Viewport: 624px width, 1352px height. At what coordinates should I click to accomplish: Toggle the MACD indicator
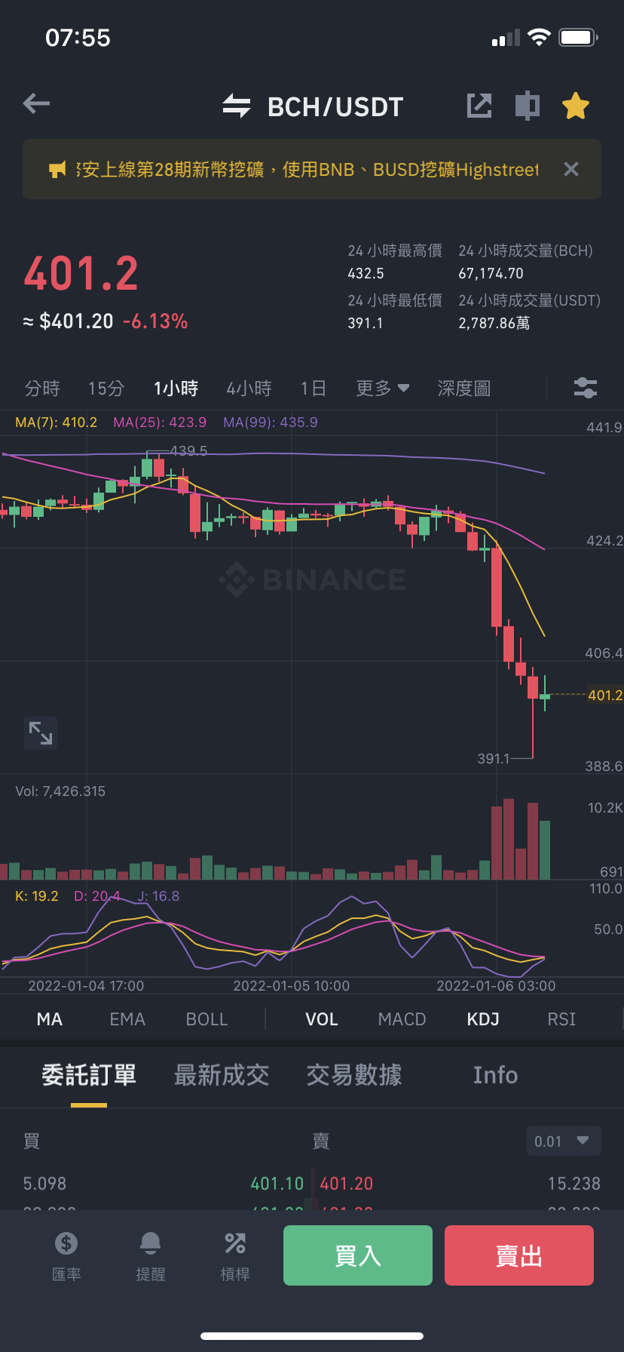point(402,1019)
